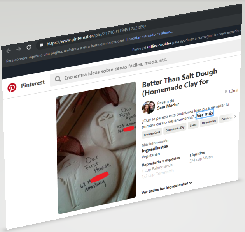Go back with the browser back arrow

click(9, 51)
